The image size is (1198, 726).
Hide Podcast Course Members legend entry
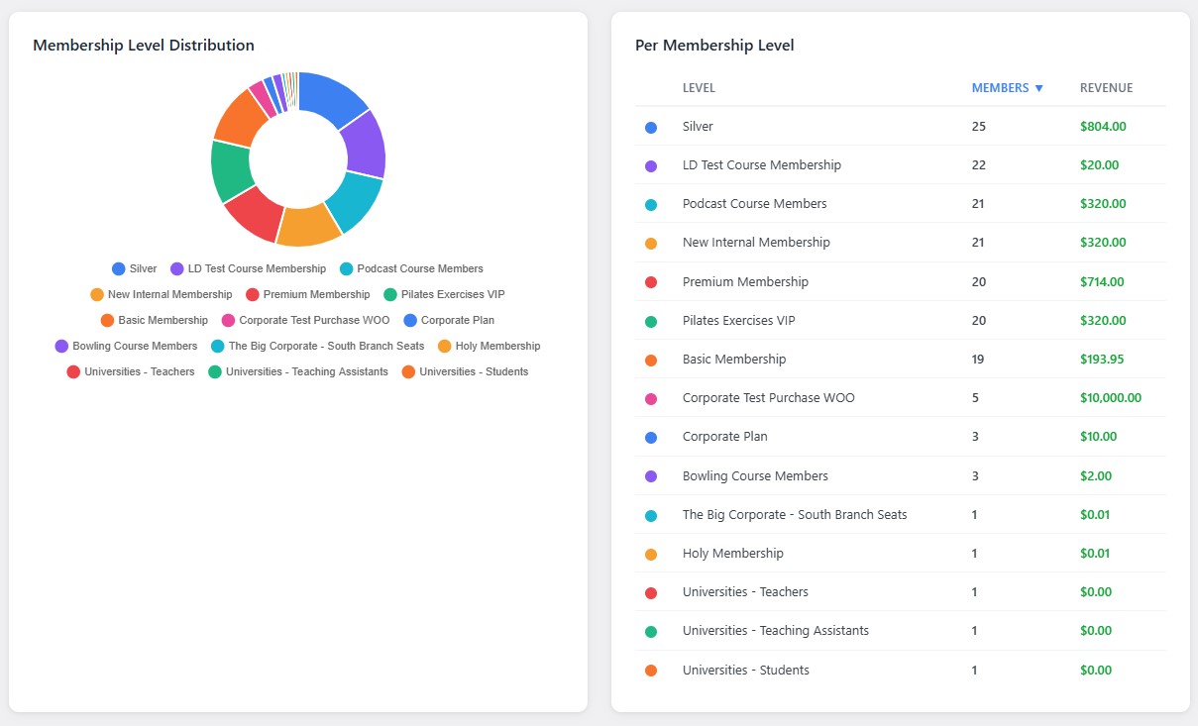coord(411,268)
